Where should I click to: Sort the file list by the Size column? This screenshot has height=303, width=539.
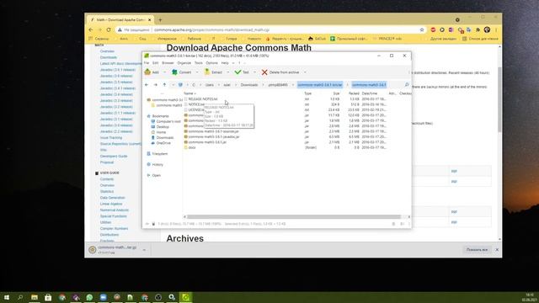coord(336,93)
